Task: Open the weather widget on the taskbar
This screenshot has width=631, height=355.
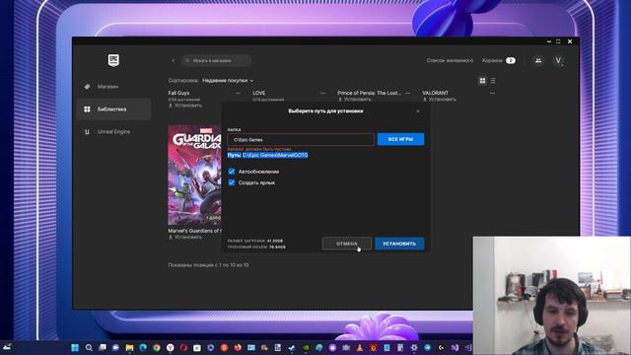Action: [x=7, y=347]
